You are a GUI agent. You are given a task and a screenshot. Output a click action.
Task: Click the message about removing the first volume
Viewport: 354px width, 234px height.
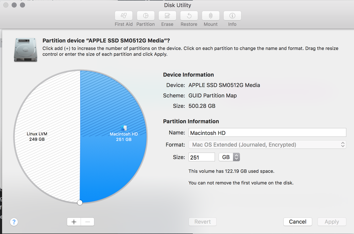(x=241, y=183)
